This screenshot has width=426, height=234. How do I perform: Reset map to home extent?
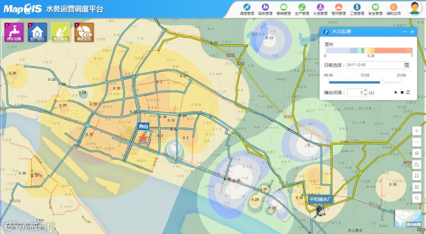pyautogui.click(x=417, y=165)
